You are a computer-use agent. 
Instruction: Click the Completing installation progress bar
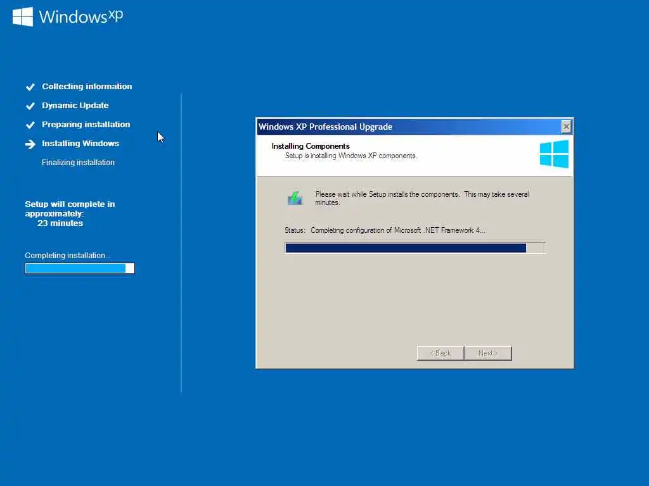coord(80,268)
